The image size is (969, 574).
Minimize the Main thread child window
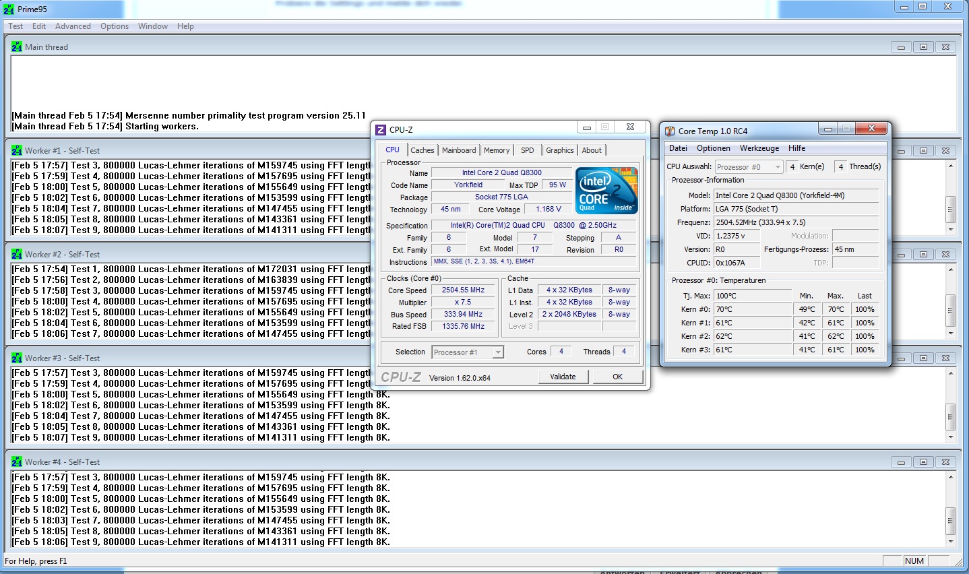tap(901, 47)
